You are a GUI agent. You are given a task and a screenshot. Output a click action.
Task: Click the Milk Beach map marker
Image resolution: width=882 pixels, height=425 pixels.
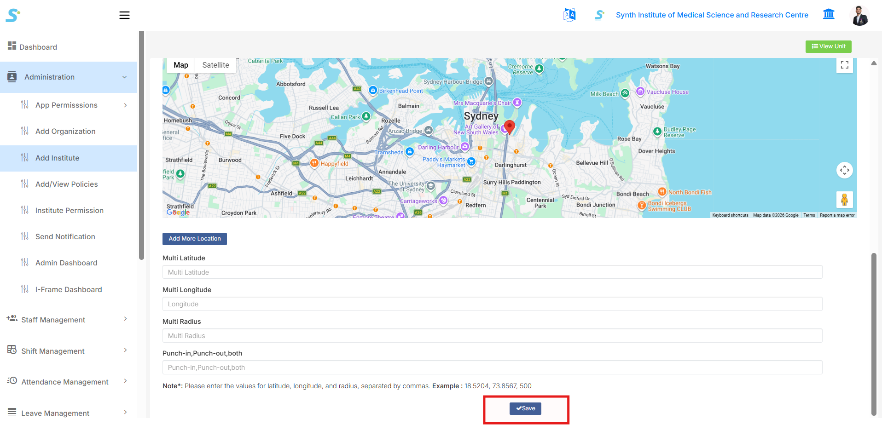pyautogui.click(x=625, y=93)
